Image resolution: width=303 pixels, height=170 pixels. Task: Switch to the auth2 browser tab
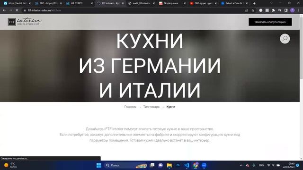click(x=17, y=3)
